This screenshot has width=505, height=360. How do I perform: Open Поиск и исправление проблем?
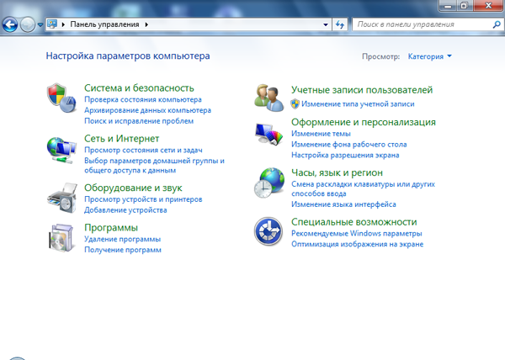(139, 121)
